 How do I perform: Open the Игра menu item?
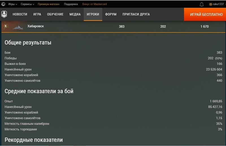click(37, 14)
